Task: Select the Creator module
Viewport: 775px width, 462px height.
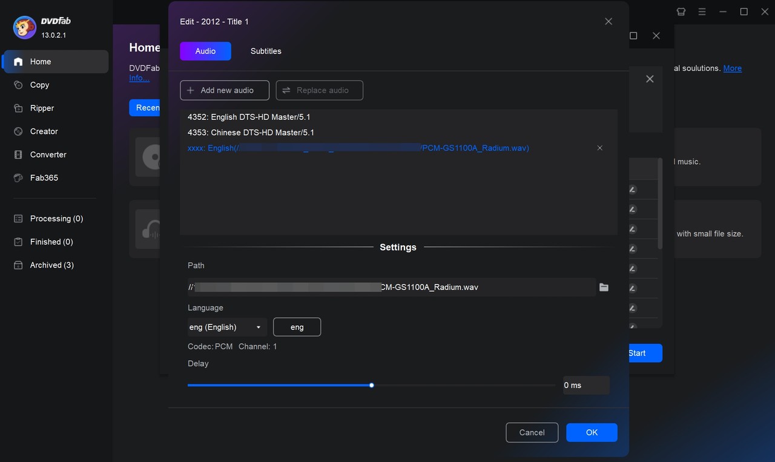Action: pos(42,131)
